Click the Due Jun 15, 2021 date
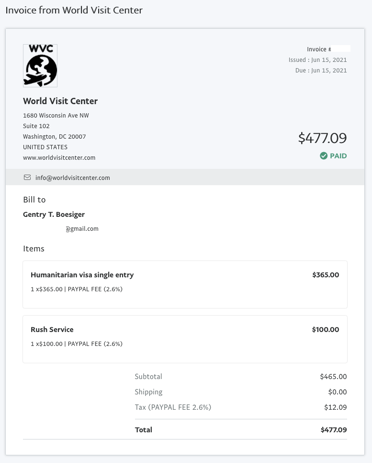This screenshot has height=463, width=372. tap(321, 70)
